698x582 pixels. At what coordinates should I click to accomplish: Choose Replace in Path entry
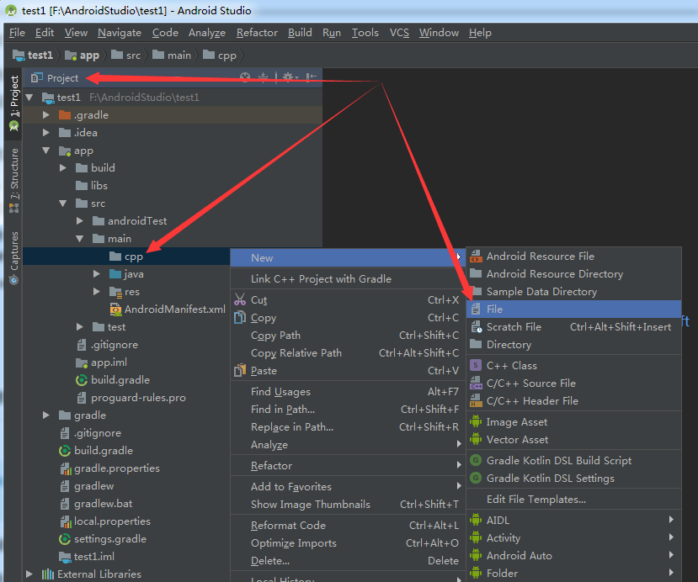tap(348, 427)
